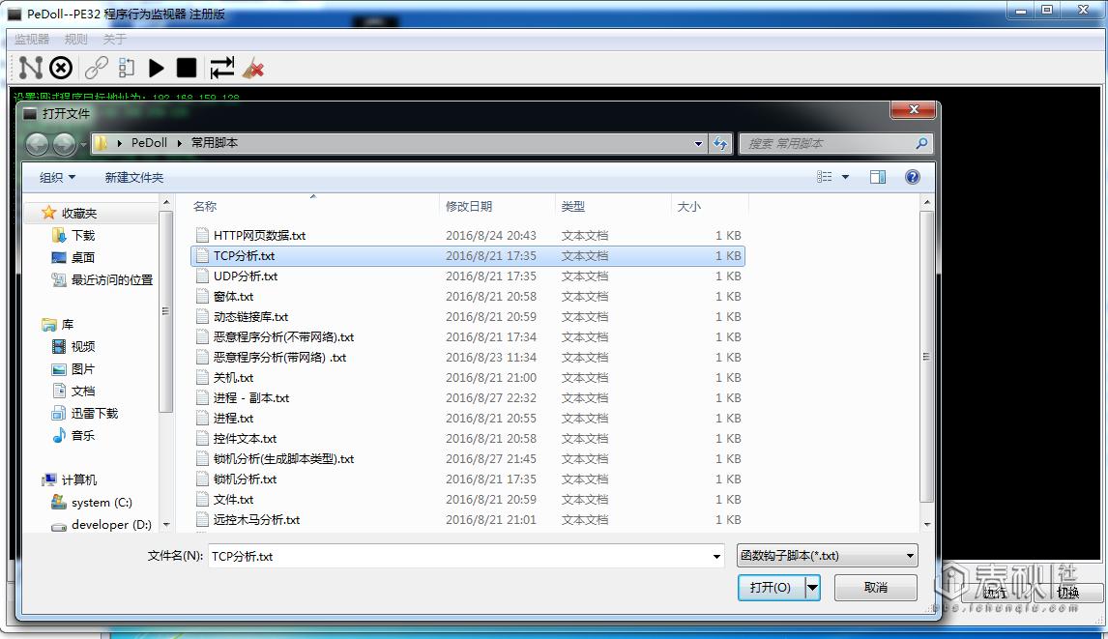Click the 打开(O) open button
Viewport: 1108px width, 639px height.
(771, 588)
